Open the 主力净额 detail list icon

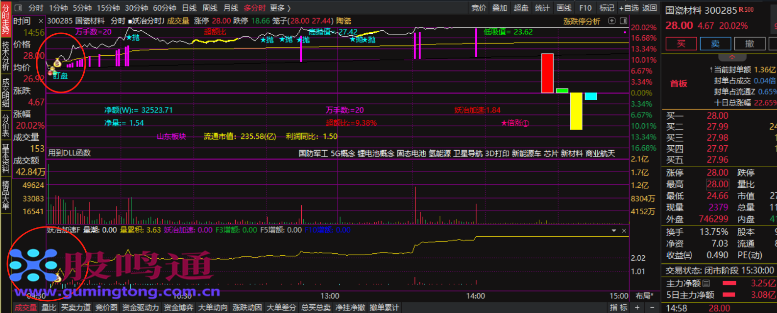(706, 283)
